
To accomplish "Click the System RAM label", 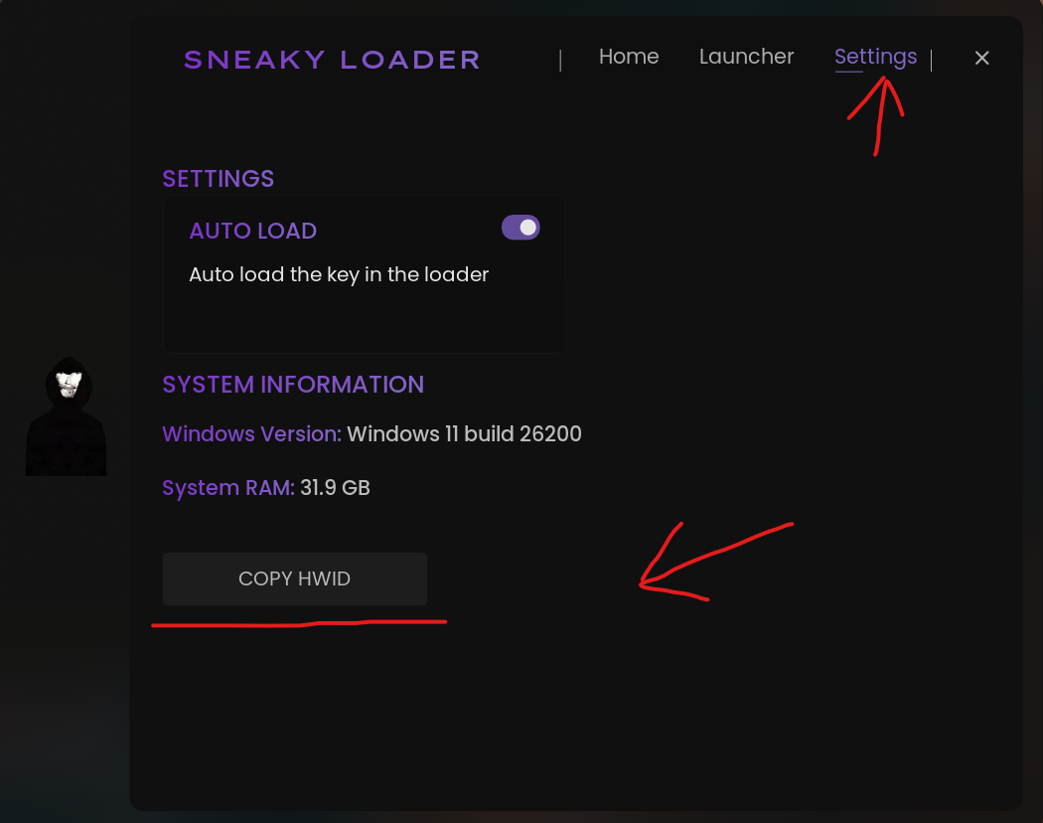I will (x=227, y=488).
